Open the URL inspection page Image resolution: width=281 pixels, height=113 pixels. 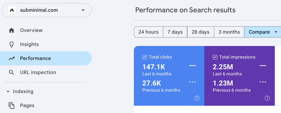(x=38, y=72)
